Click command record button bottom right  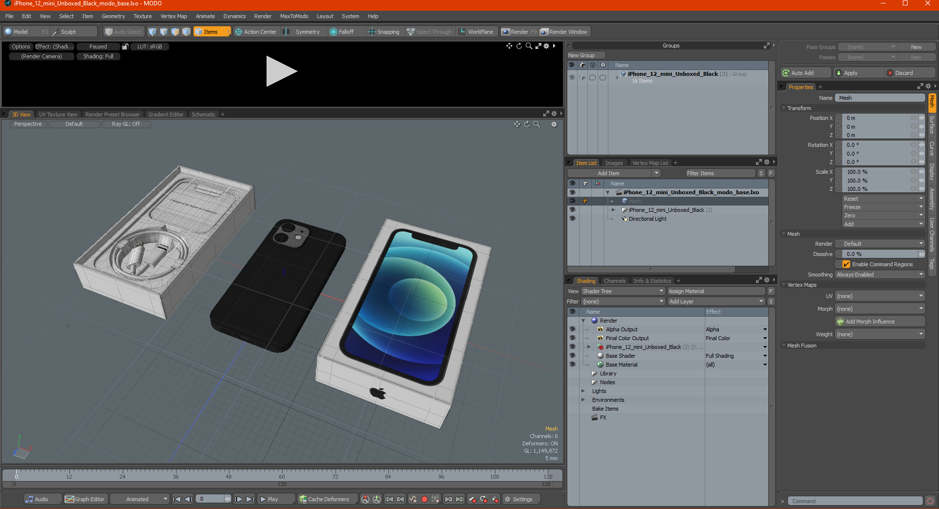pyautogui.click(x=930, y=501)
